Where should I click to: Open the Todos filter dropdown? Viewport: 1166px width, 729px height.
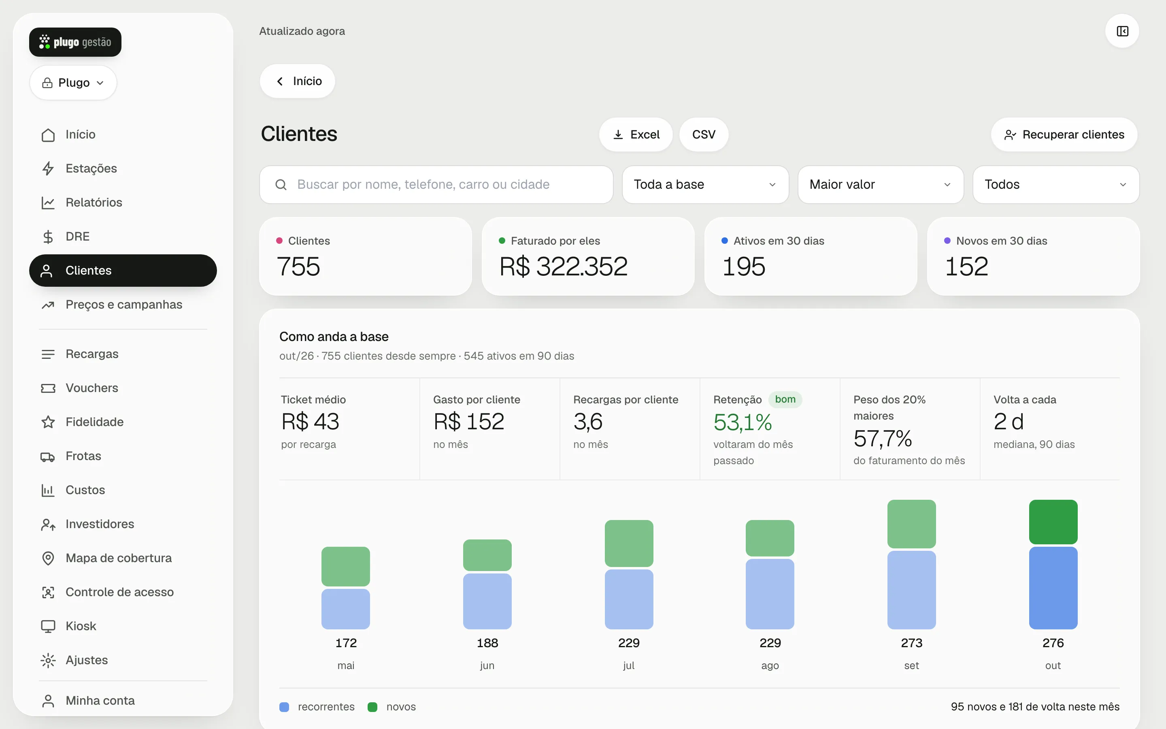pyautogui.click(x=1055, y=185)
